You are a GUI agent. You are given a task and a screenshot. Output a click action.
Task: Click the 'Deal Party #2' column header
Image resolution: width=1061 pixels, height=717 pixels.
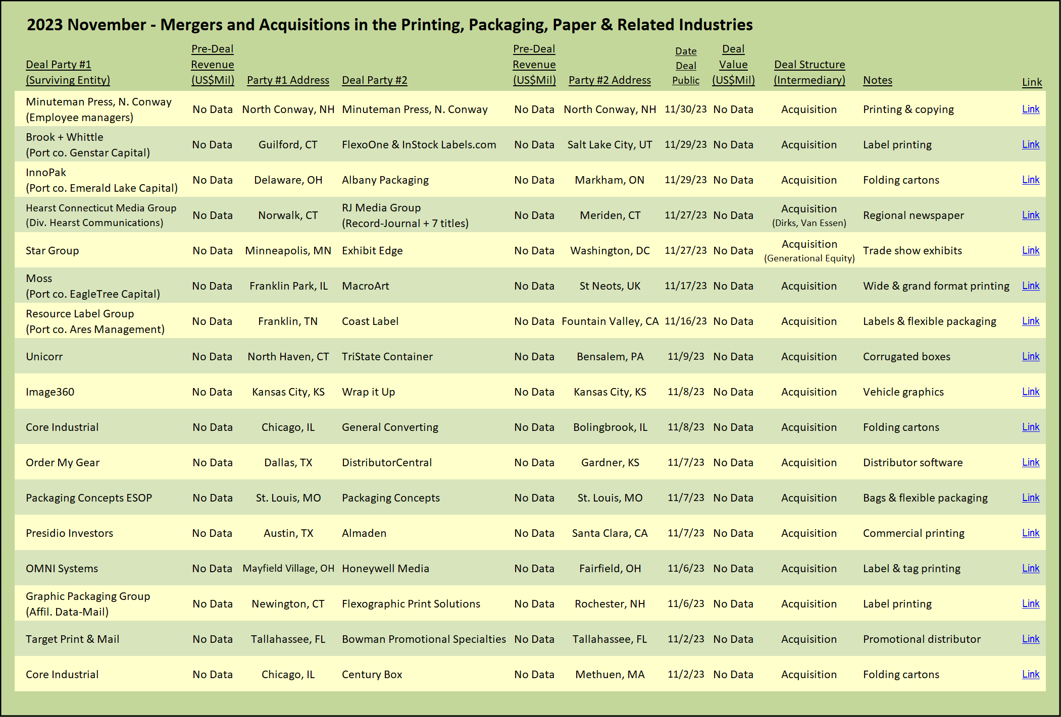[374, 80]
